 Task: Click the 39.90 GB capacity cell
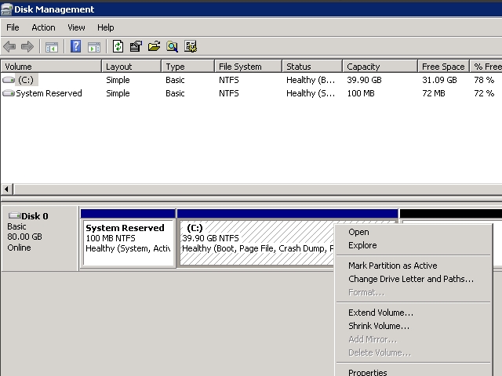click(364, 80)
